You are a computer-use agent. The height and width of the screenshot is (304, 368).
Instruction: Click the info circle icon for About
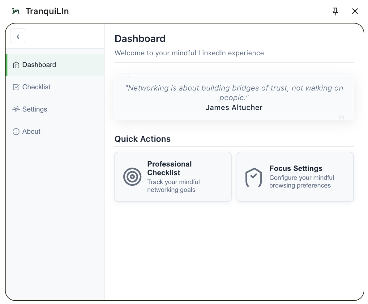click(16, 132)
